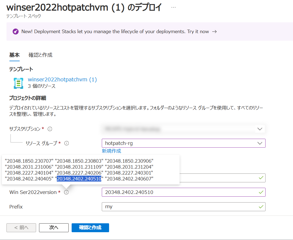Click the 新規作成 link
The height and width of the screenshot is (240, 293).
pos(111,151)
